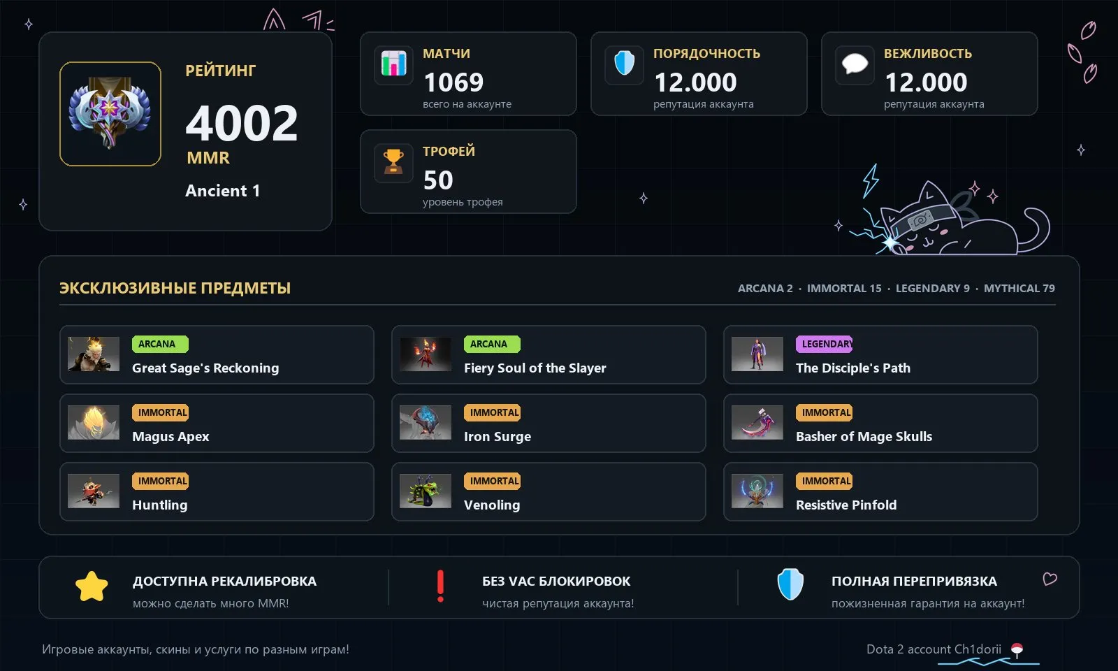Viewport: 1118px width, 671px height.
Task: Click the Ancient 1 rank medal icon
Action: [x=110, y=114]
